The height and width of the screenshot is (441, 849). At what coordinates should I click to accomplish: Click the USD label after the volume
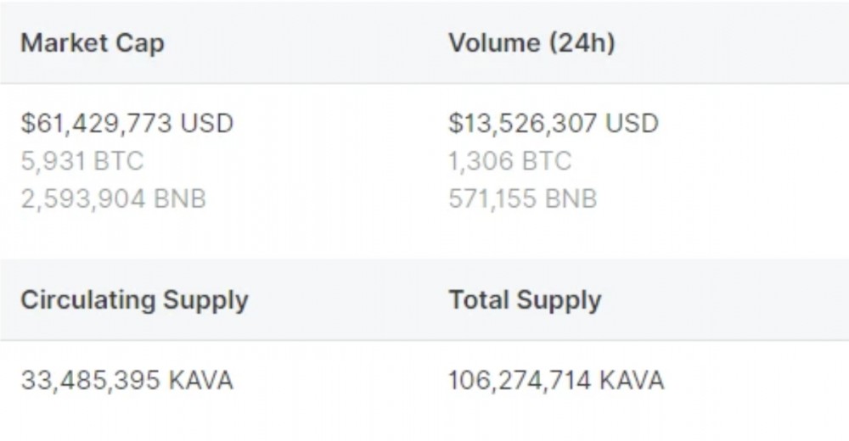click(x=632, y=123)
